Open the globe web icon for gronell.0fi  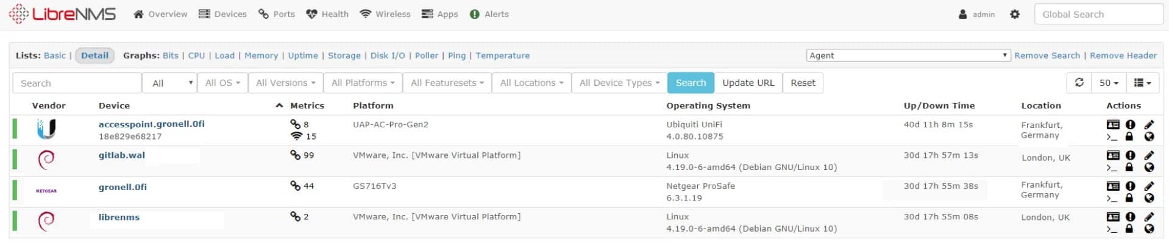coord(1149,198)
